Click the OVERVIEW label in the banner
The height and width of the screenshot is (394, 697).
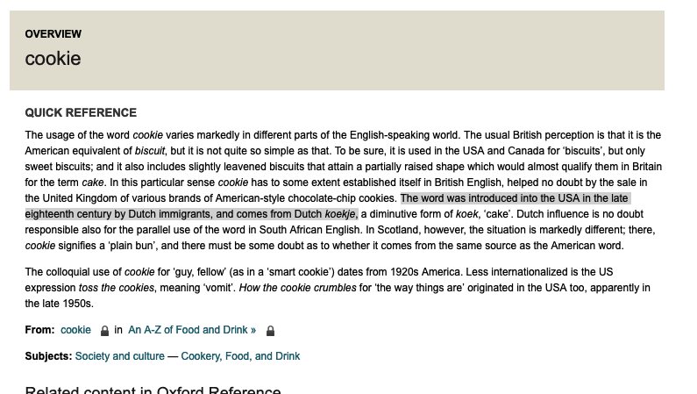53,34
